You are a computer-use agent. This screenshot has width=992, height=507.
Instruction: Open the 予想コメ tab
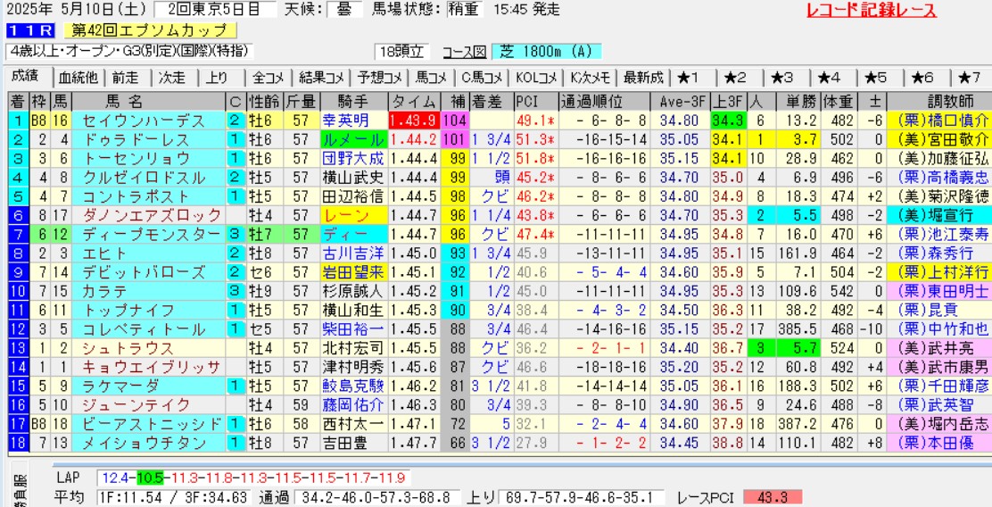click(379, 78)
